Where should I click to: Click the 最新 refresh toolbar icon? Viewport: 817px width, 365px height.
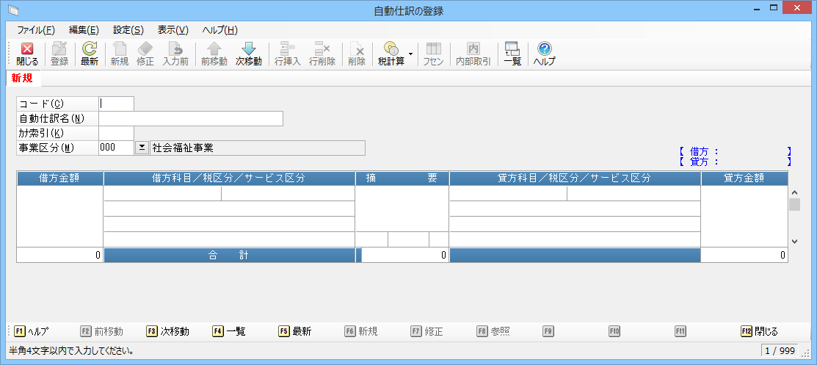[90, 54]
